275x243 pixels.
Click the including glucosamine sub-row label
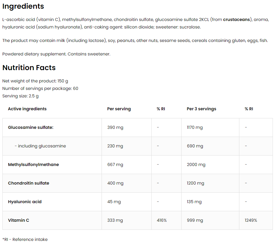point(40,146)
